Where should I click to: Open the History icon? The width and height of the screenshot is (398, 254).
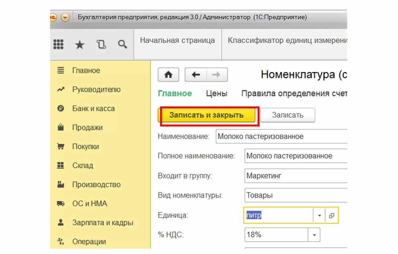(101, 44)
